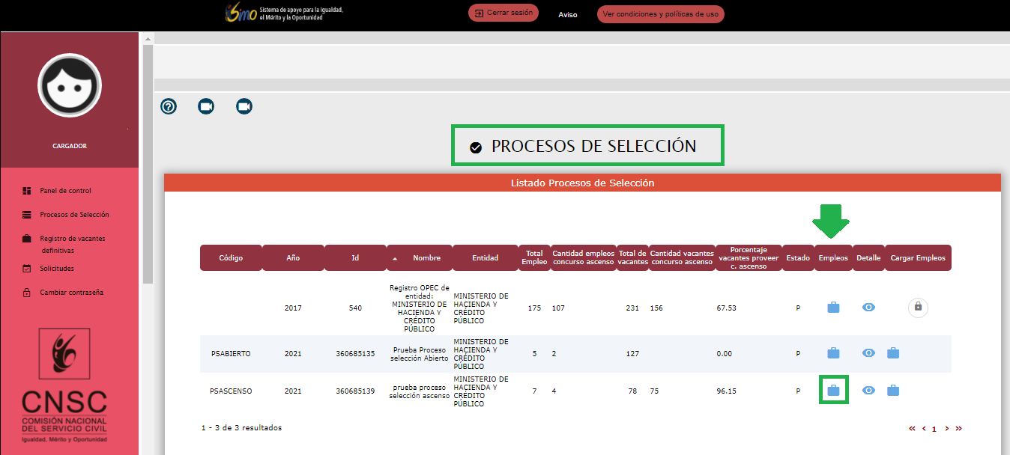Open Empleos briefcase for PSABIERTO process

coord(833,353)
